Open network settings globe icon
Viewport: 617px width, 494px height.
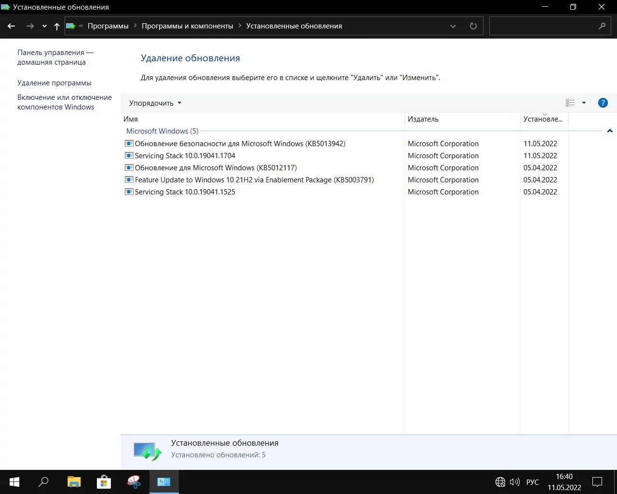(500, 482)
